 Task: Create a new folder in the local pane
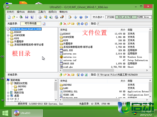(x=65, y=75)
